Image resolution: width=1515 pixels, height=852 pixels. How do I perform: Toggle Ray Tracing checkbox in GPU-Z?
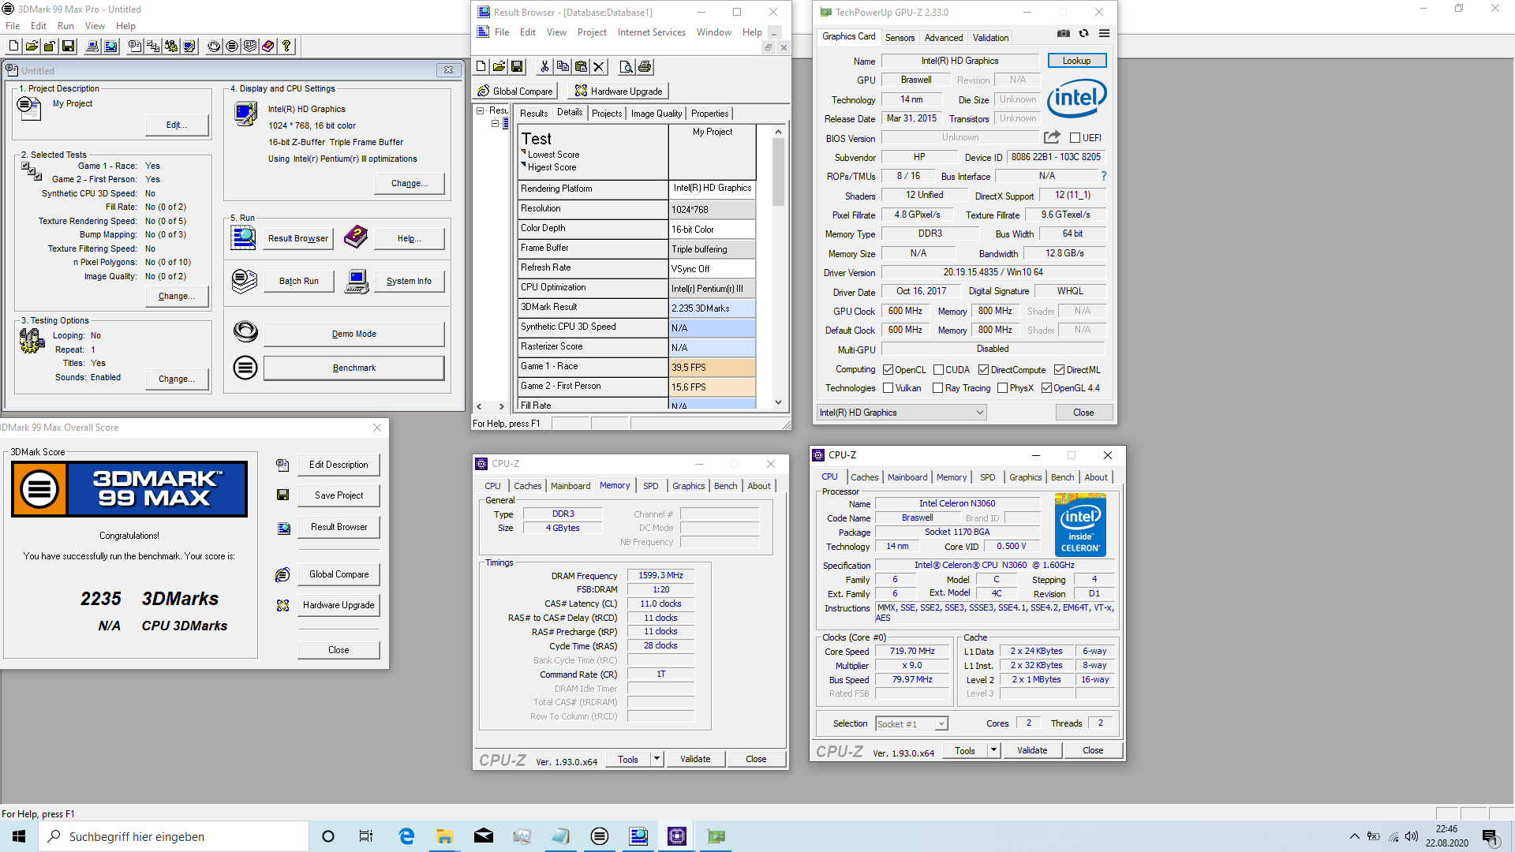pyautogui.click(x=937, y=388)
